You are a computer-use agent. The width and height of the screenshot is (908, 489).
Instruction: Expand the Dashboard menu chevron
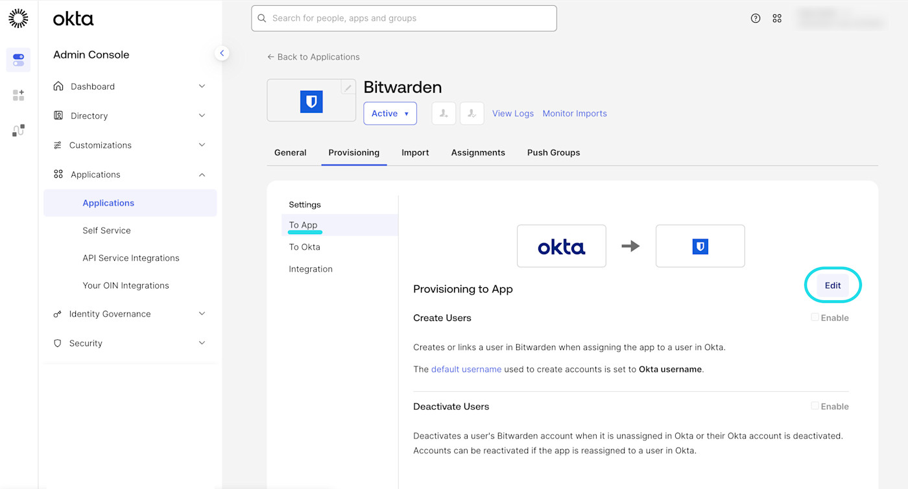click(x=202, y=86)
